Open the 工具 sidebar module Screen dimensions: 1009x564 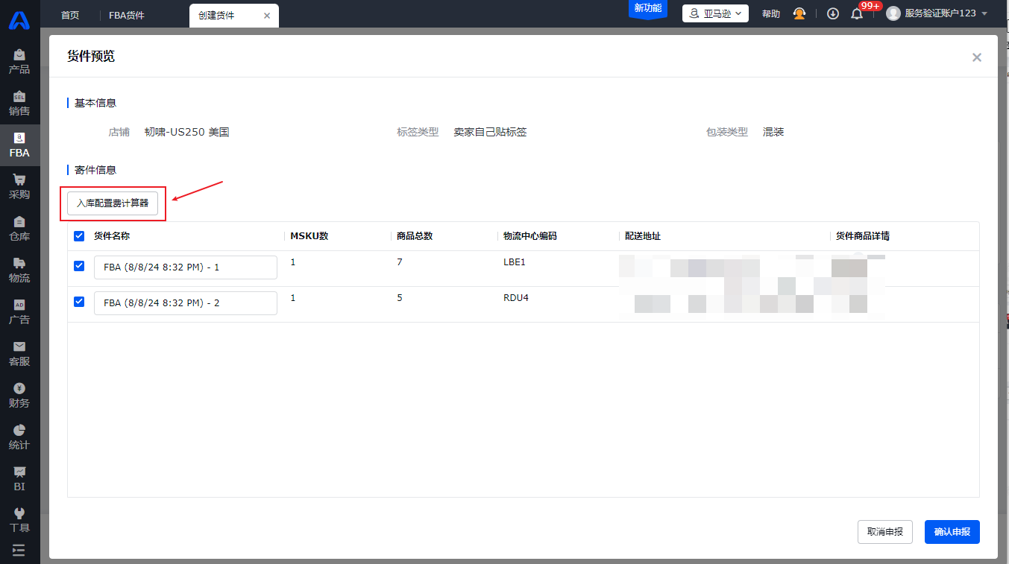19,520
